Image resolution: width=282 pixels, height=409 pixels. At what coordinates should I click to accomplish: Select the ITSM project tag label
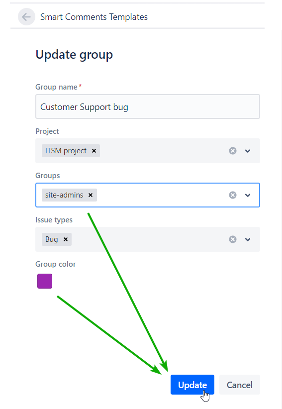tap(66, 151)
